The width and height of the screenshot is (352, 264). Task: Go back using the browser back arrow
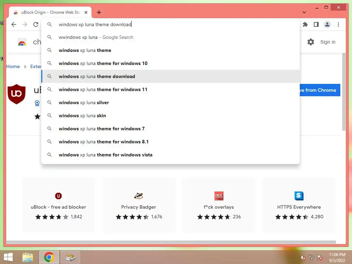tap(14, 24)
